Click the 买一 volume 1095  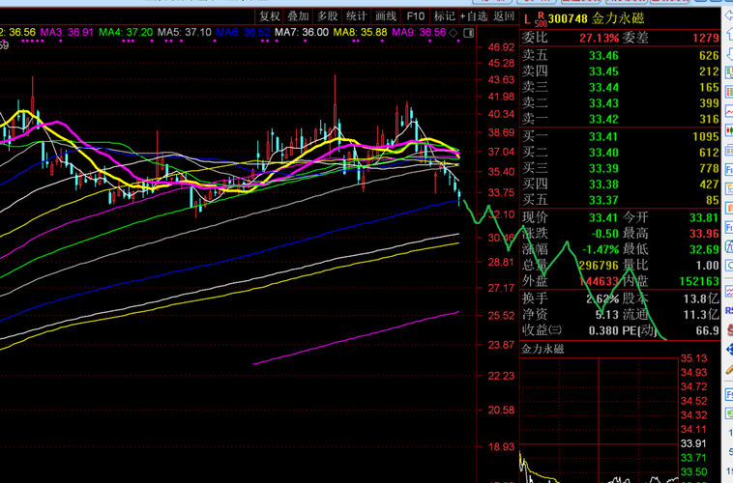[706, 137]
